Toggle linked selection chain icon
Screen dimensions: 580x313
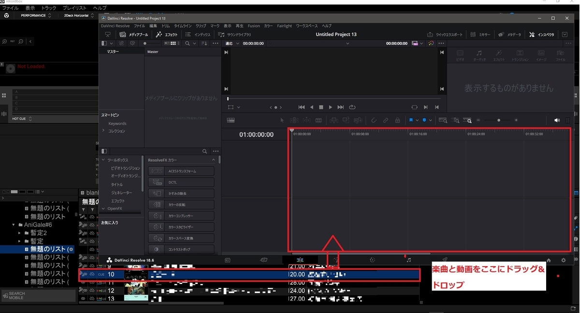tap(386, 120)
